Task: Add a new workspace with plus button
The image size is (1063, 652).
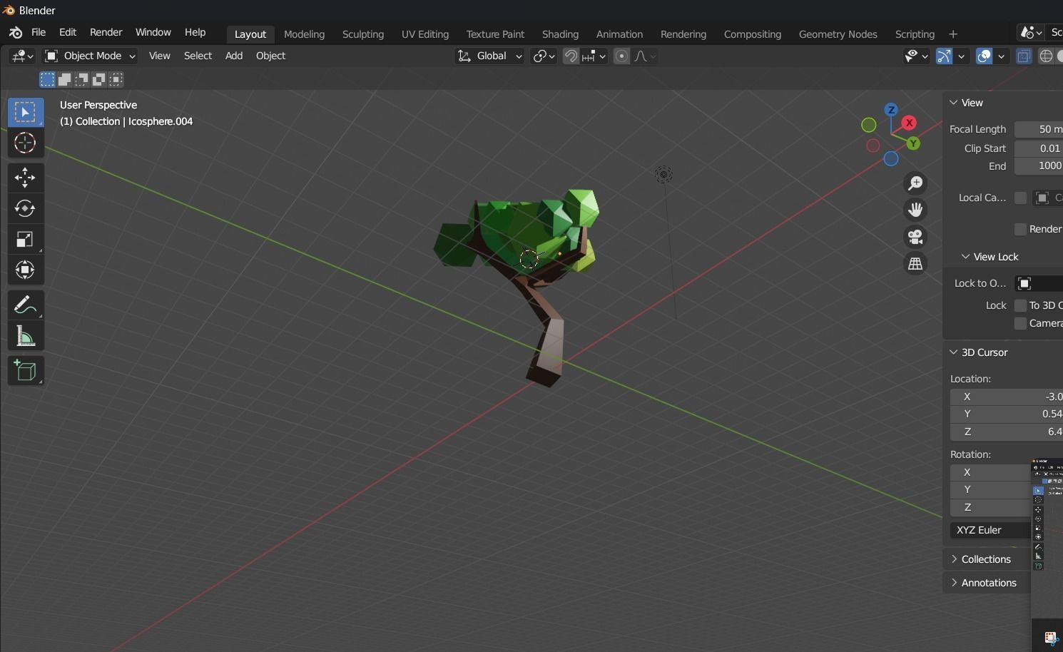Action: pyautogui.click(x=953, y=34)
